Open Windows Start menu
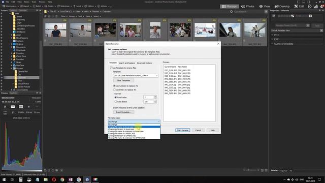 pyautogui.click(x=4, y=179)
